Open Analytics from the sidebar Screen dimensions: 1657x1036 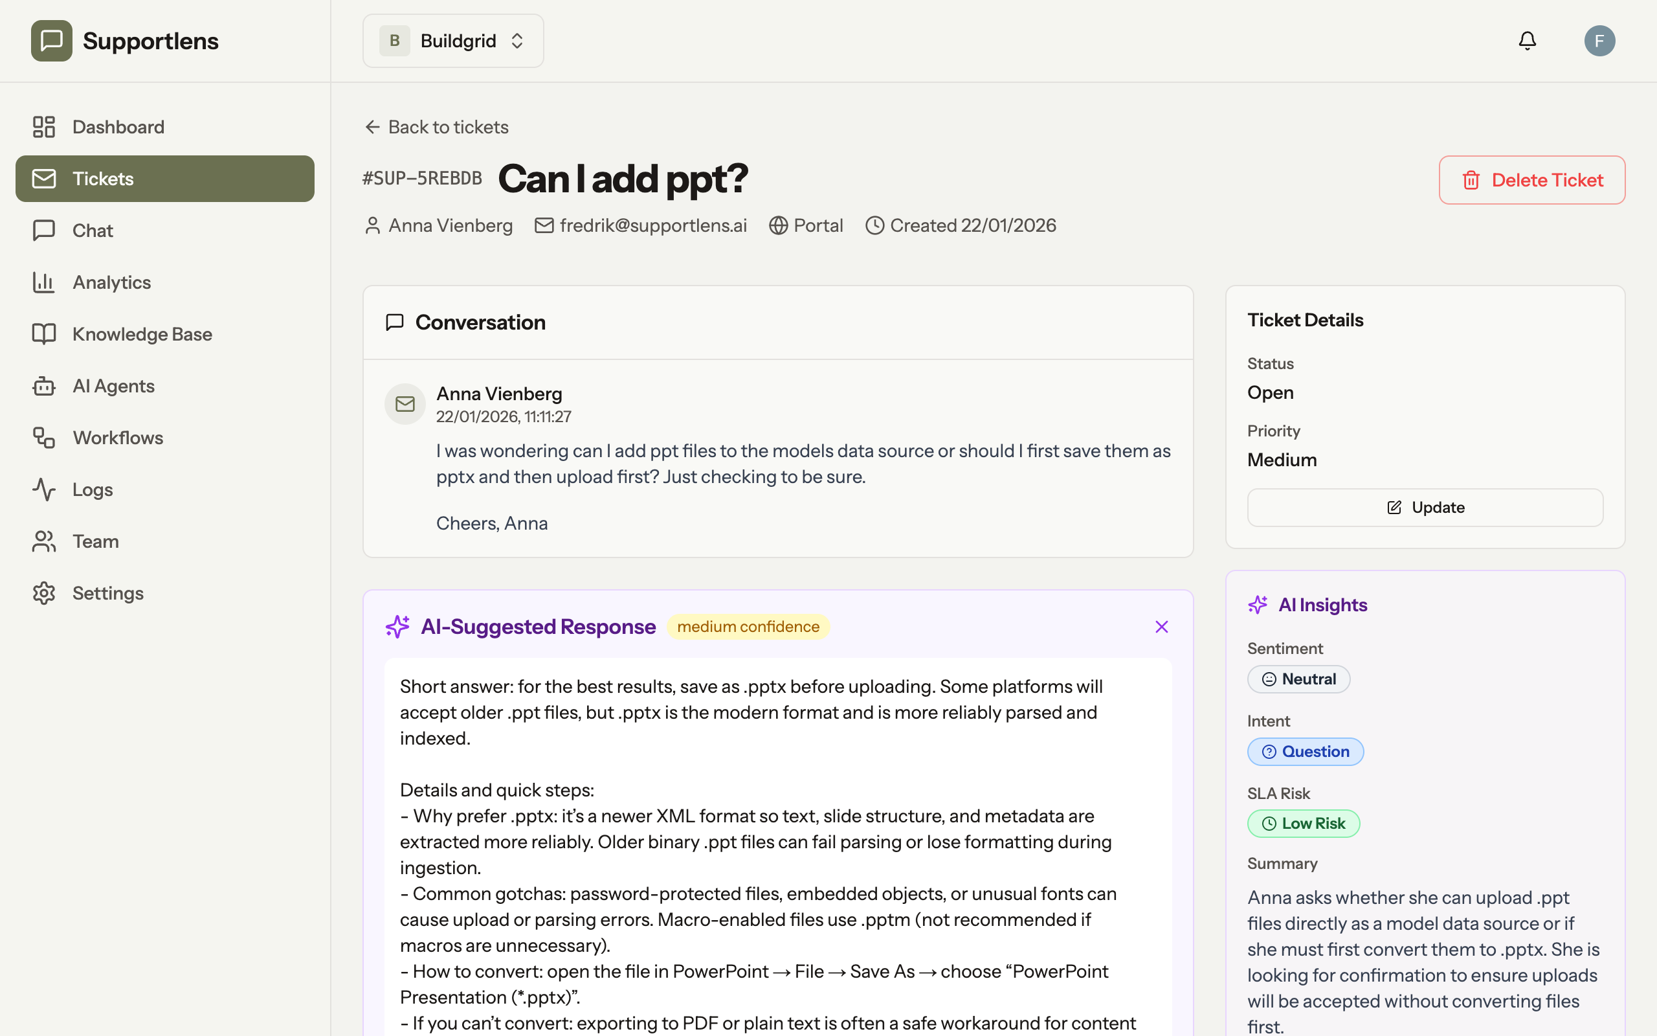coord(111,282)
